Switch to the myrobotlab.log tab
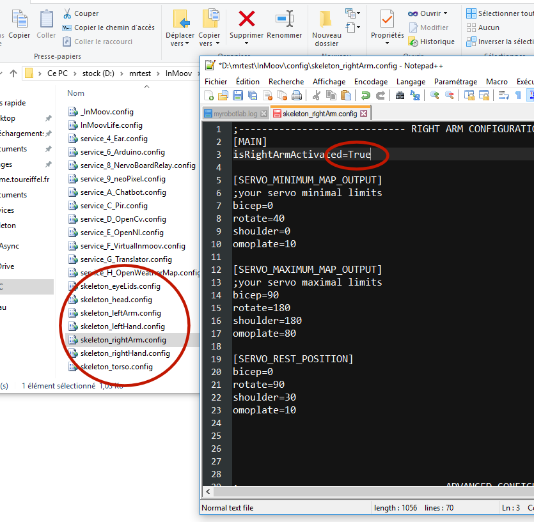 (235, 114)
